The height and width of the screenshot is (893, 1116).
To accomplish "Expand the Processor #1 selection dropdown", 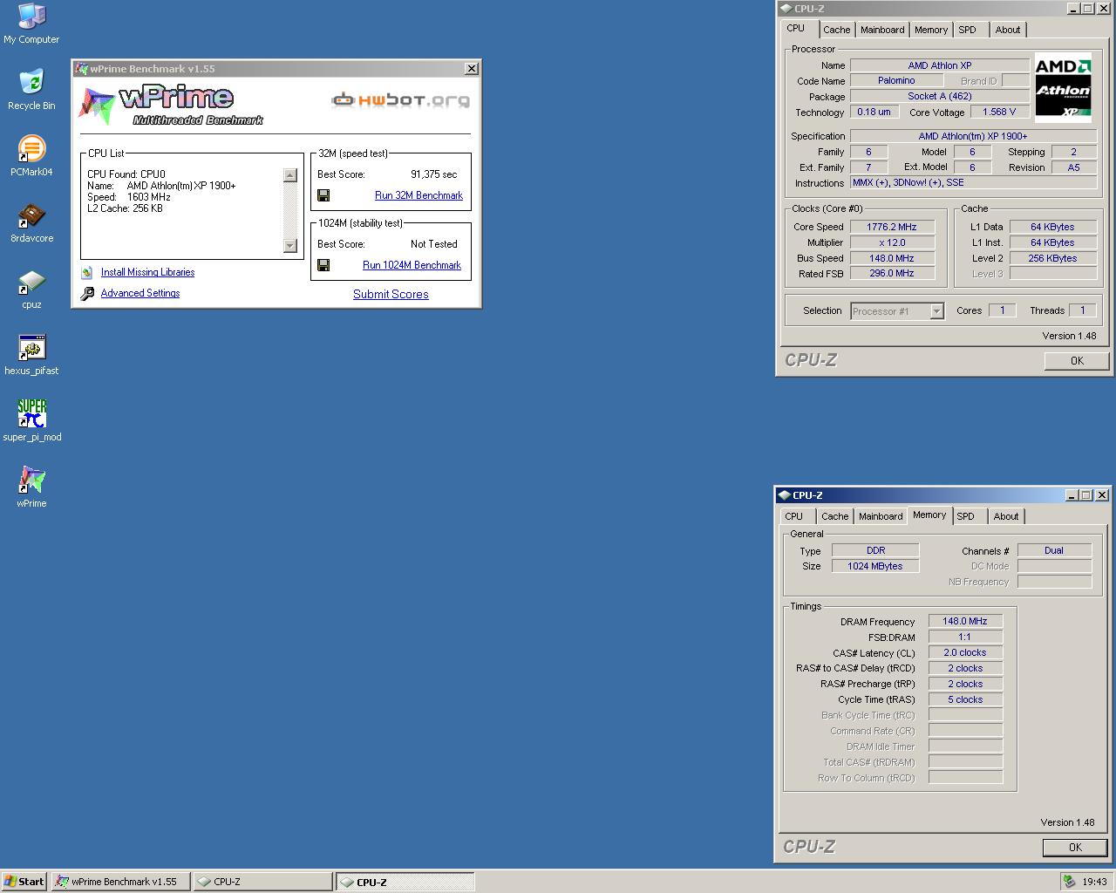I will coord(936,311).
